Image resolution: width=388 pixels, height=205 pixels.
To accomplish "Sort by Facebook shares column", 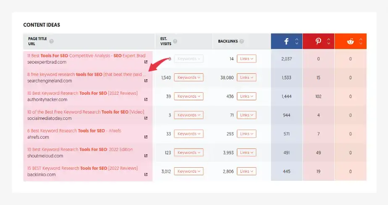I will pos(297,42).
